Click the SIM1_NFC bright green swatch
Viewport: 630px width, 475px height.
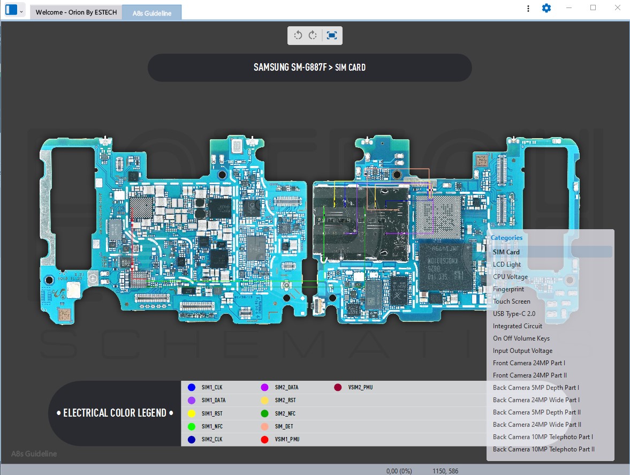(192, 426)
